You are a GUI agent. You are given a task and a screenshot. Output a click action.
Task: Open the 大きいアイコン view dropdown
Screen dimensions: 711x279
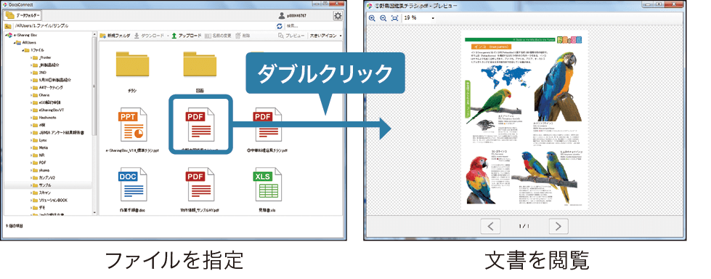(326, 36)
